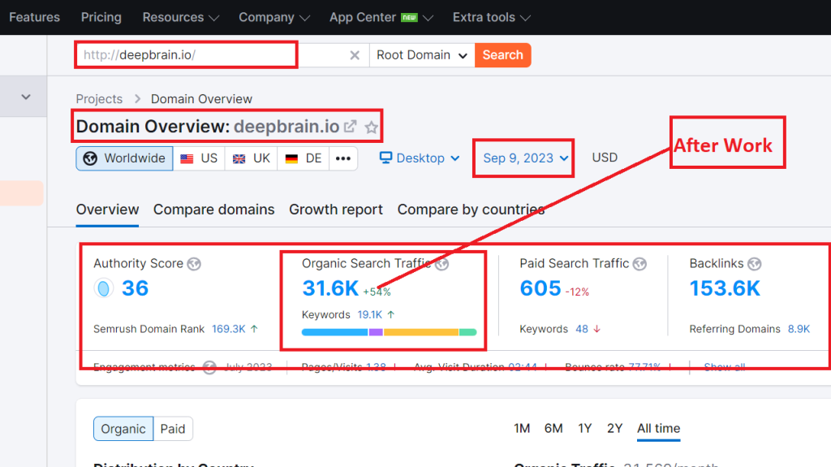
Task: Select the Paid distribution toggle
Action: (173, 429)
